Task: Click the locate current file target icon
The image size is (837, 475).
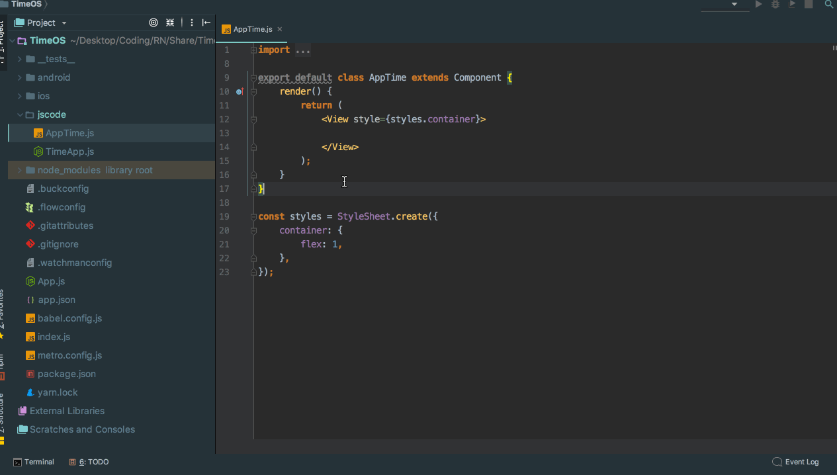Action: pos(154,22)
